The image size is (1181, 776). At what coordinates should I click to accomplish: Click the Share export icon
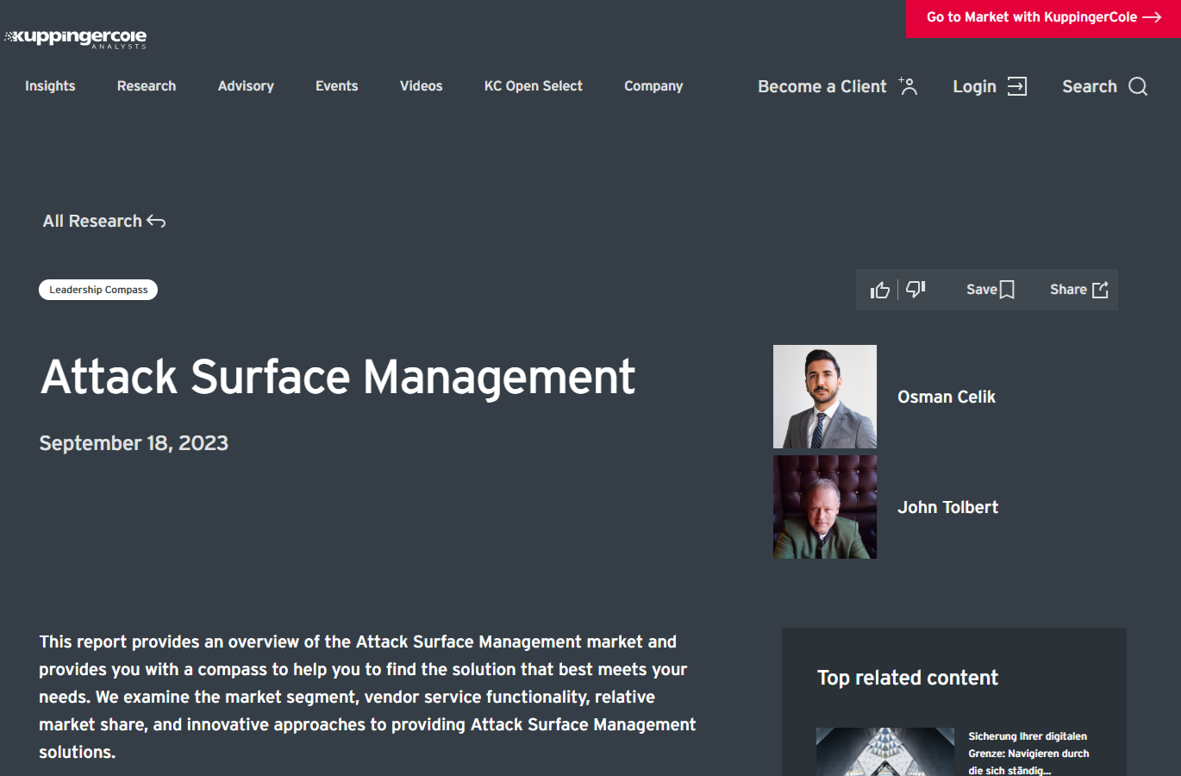click(x=1100, y=290)
